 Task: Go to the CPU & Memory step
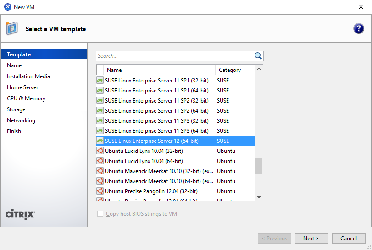pyautogui.click(x=26, y=98)
